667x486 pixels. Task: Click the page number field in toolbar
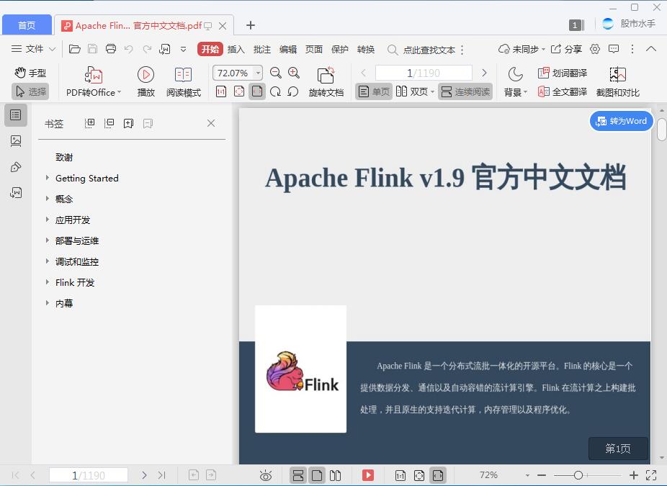(424, 73)
